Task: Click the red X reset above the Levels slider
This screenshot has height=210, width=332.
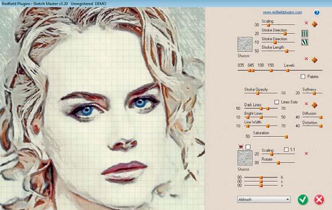Action: tap(306, 59)
